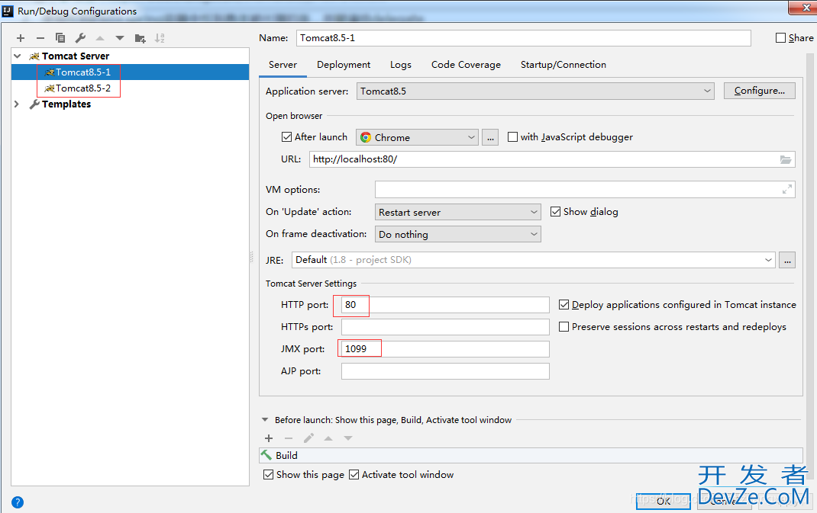Viewport: 817px width, 513px height.
Task: Toggle Activate tool window checkbox
Action: (354, 474)
